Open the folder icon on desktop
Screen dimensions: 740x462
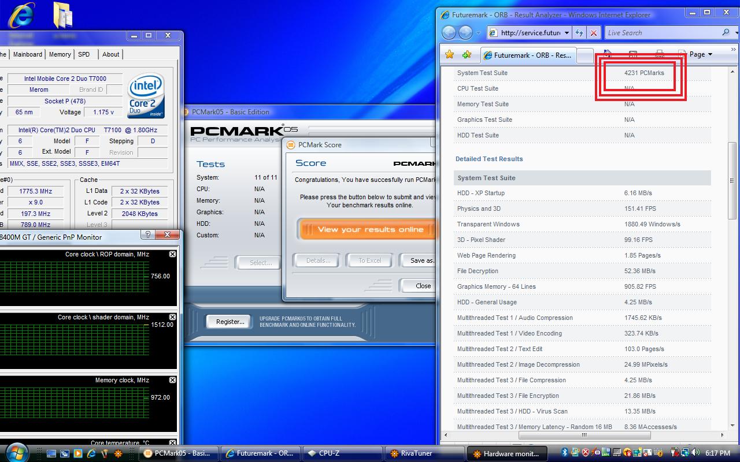click(x=62, y=15)
